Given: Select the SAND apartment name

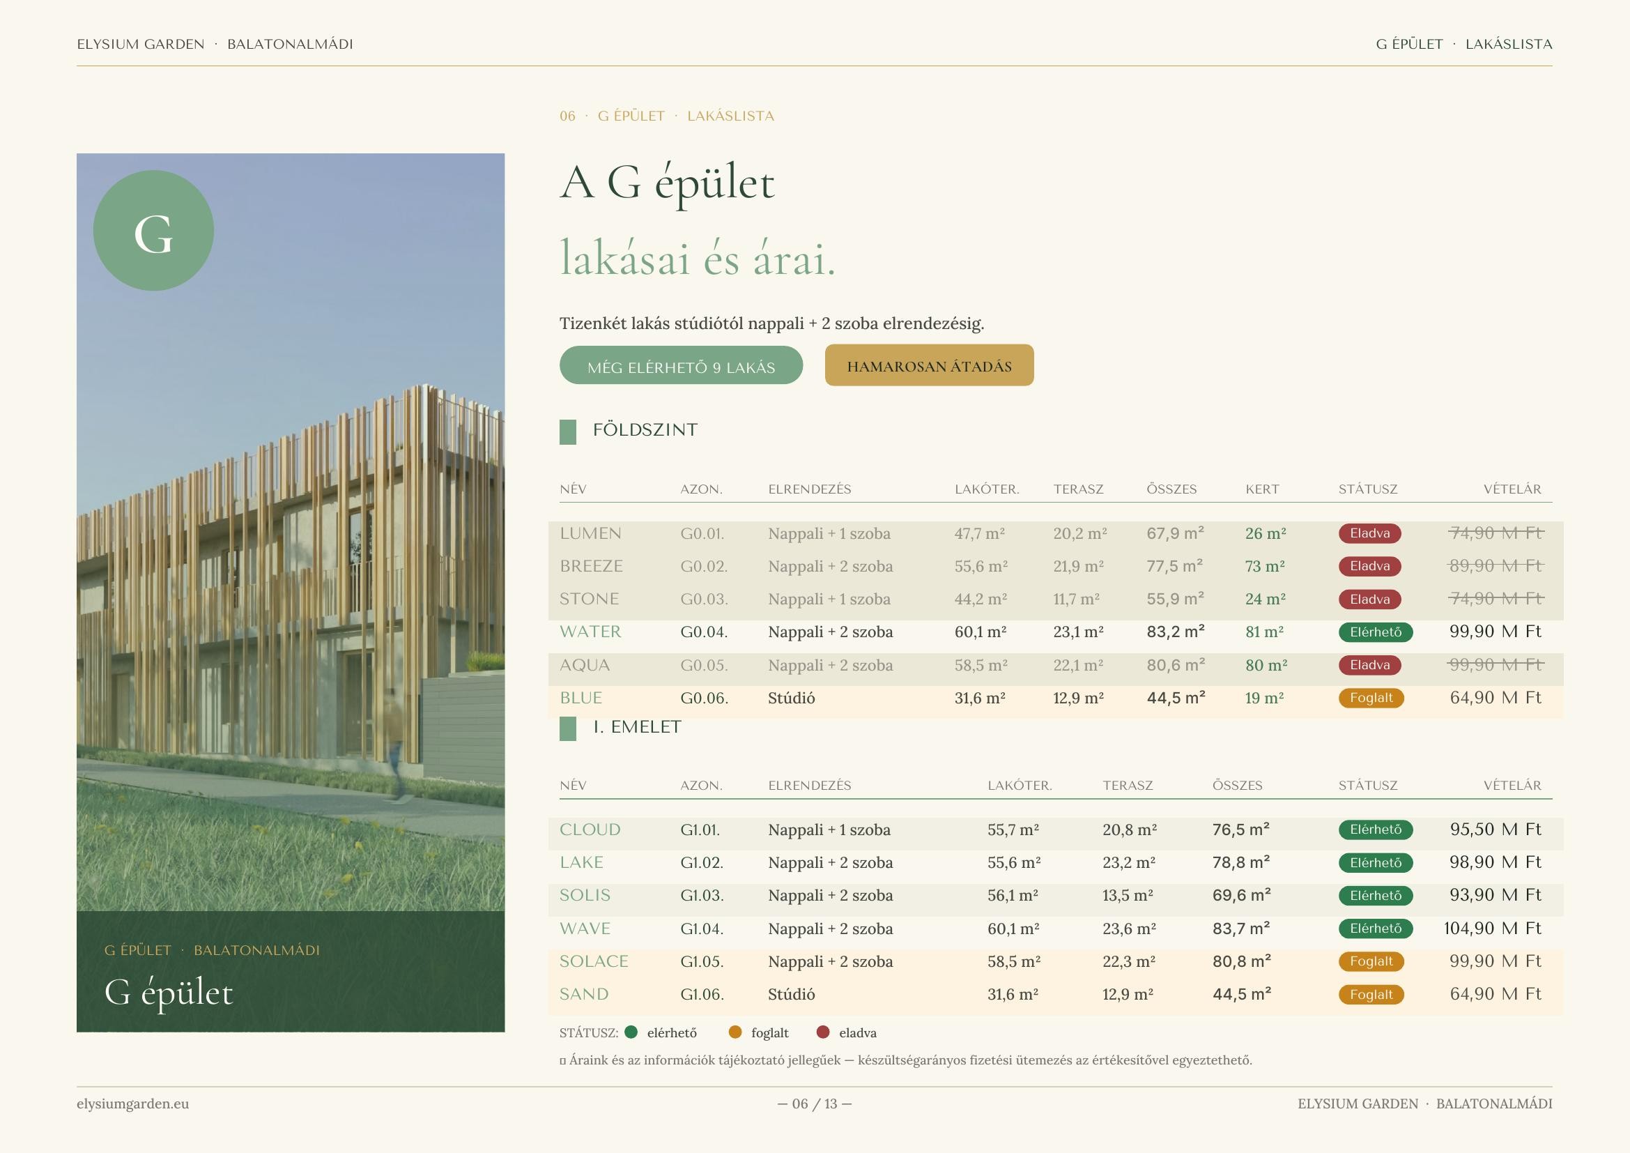Looking at the screenshot, I should [x=583, y=993].
